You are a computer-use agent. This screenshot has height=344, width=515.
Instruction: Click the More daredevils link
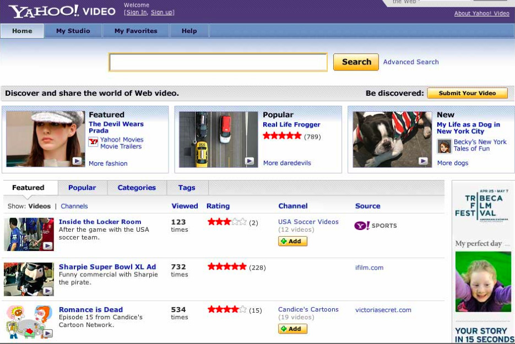pos(287,163)
